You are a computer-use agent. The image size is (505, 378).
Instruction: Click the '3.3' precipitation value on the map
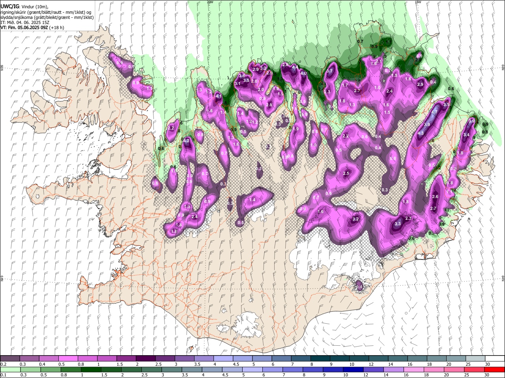click(398, 224)
